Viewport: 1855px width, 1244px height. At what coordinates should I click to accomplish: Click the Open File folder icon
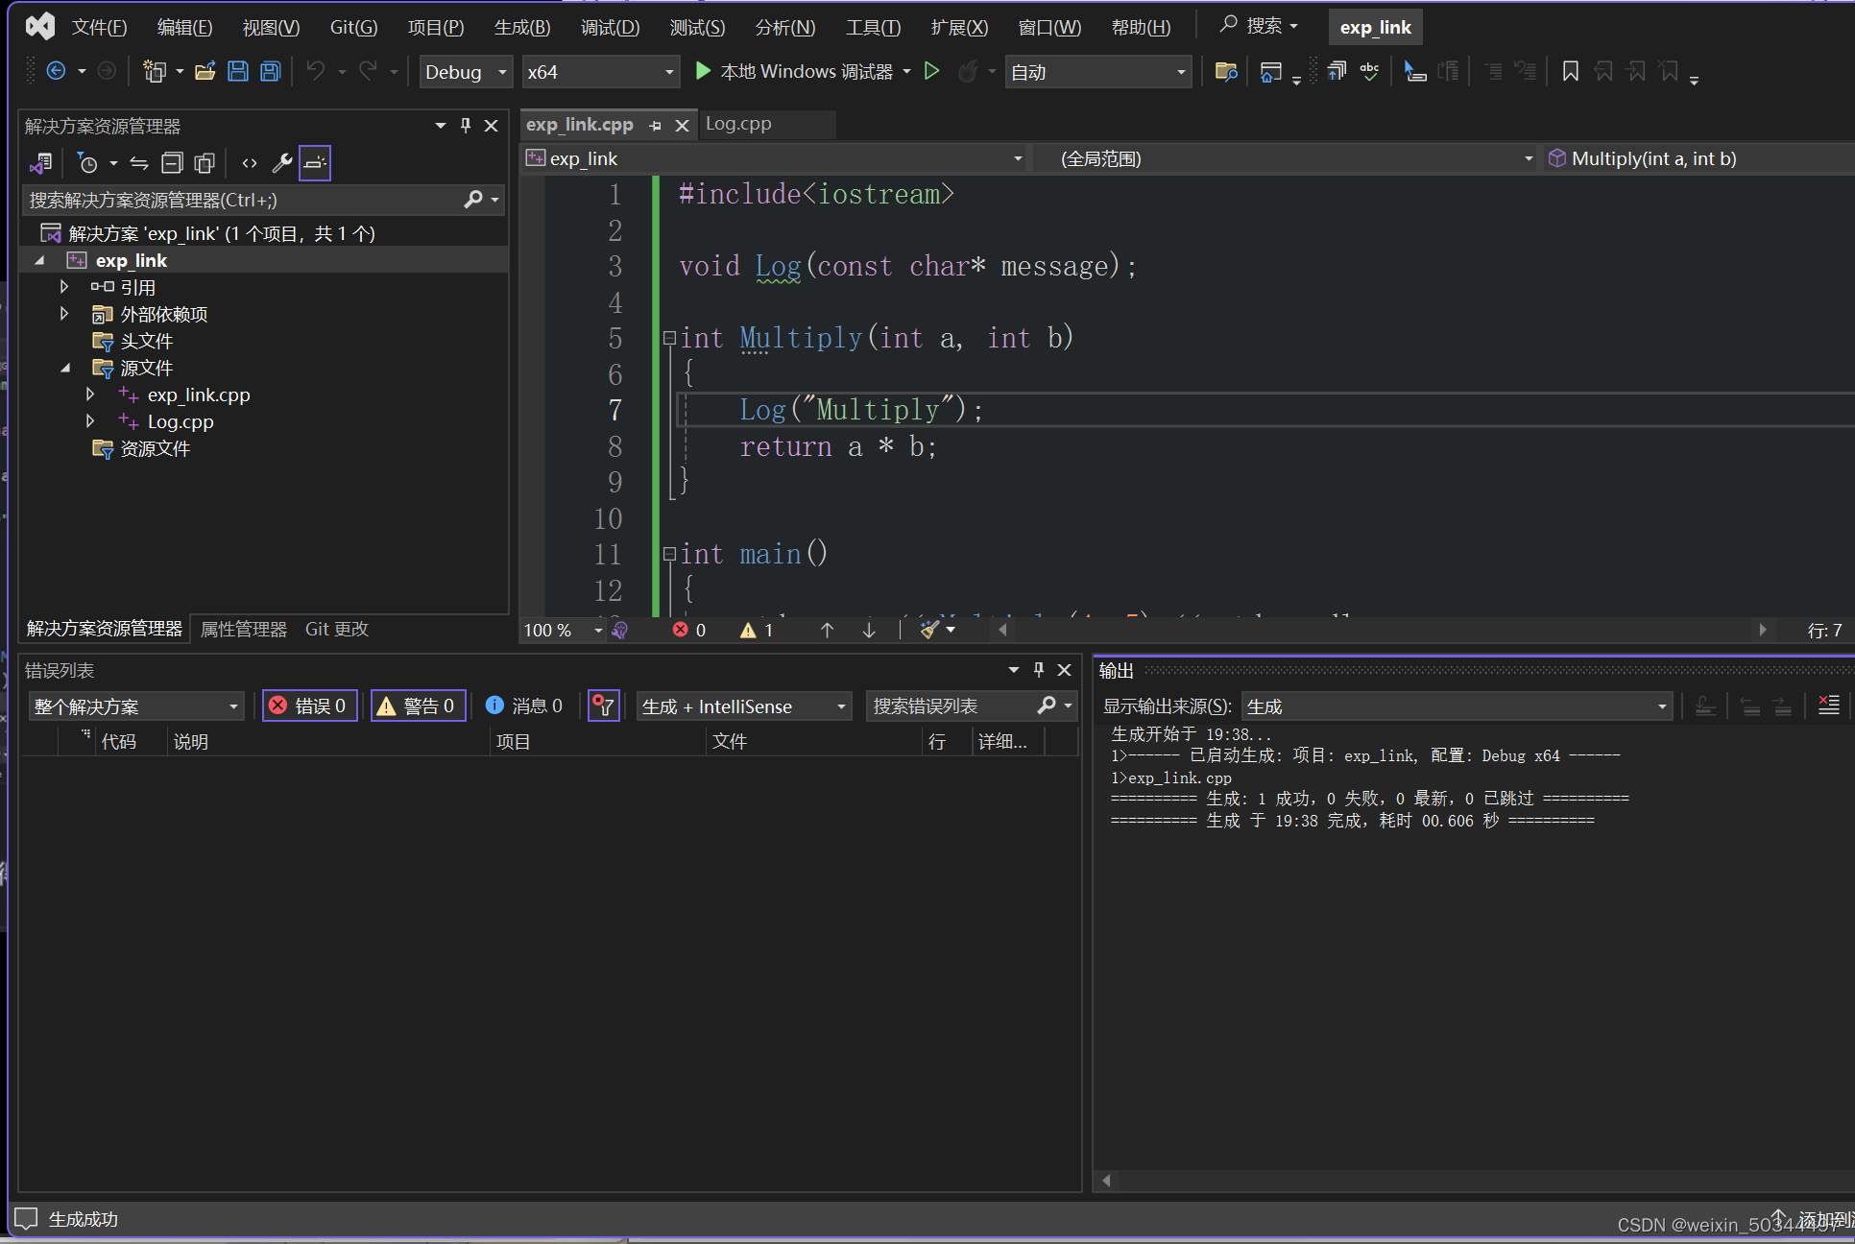205,72
